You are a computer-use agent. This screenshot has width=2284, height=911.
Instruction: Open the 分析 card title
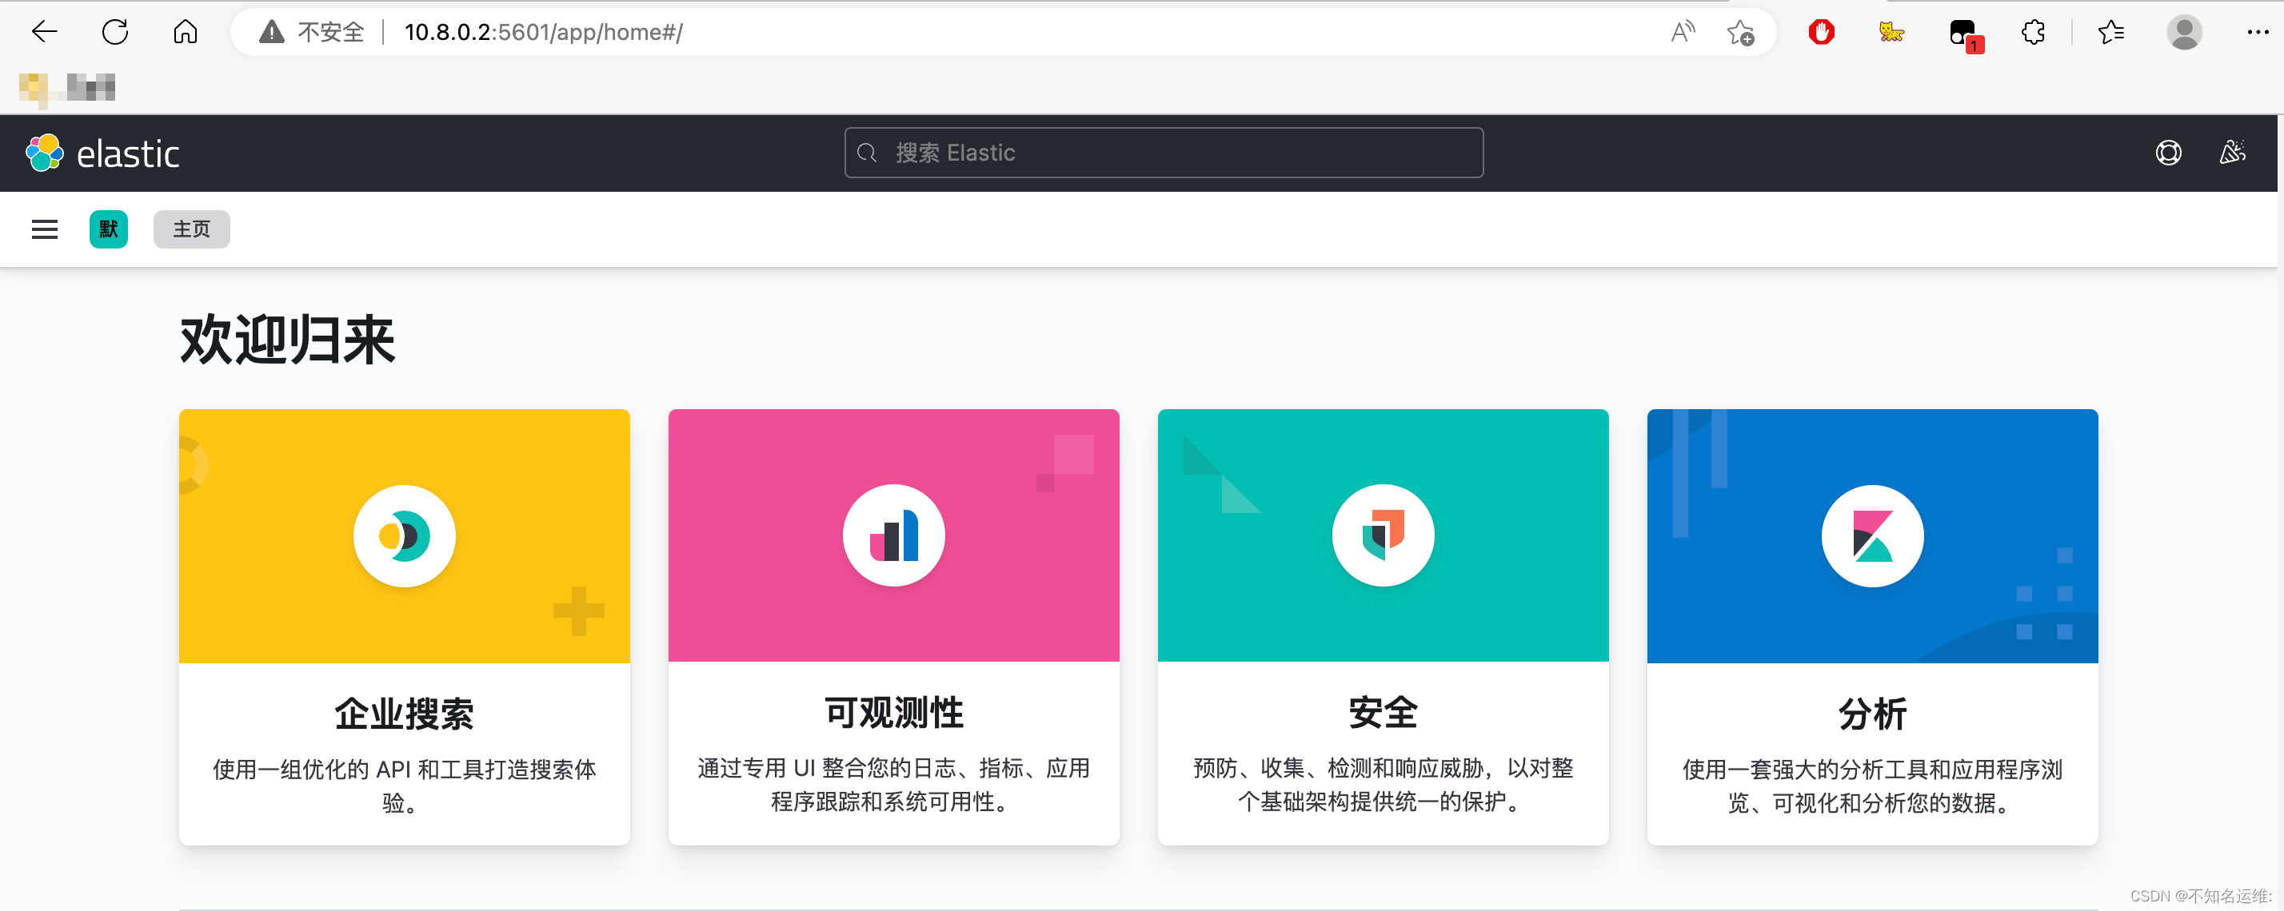(x=1871, y=714)
